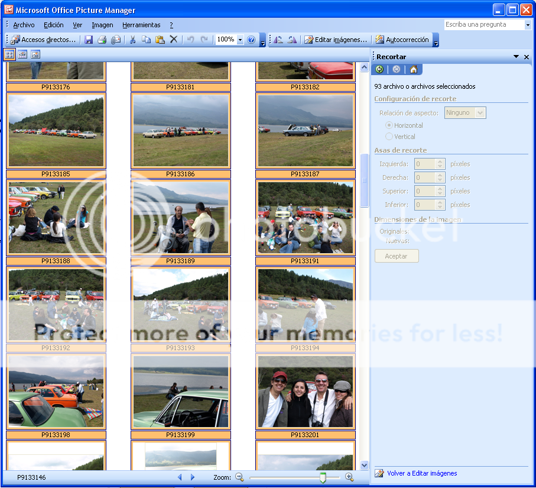Open Help with the blue question icon

point(251,40)
